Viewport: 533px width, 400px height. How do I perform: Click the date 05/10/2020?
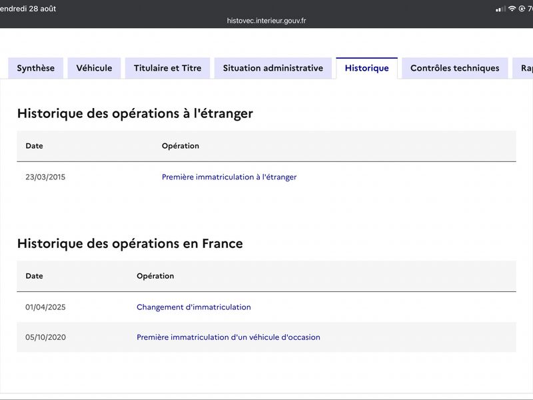(45, 337)
